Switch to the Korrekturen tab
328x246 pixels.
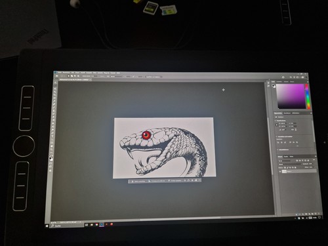[x=287, y=113]
